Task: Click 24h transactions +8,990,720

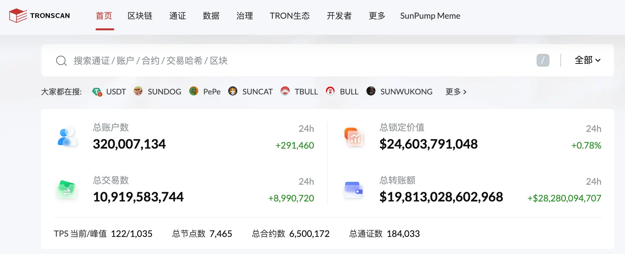Action: click(291, 198)
